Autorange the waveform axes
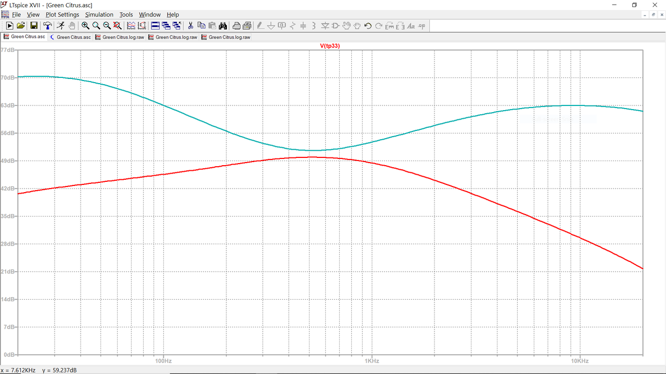Screen dimensions: 666x374 click(x=142, y=25)
